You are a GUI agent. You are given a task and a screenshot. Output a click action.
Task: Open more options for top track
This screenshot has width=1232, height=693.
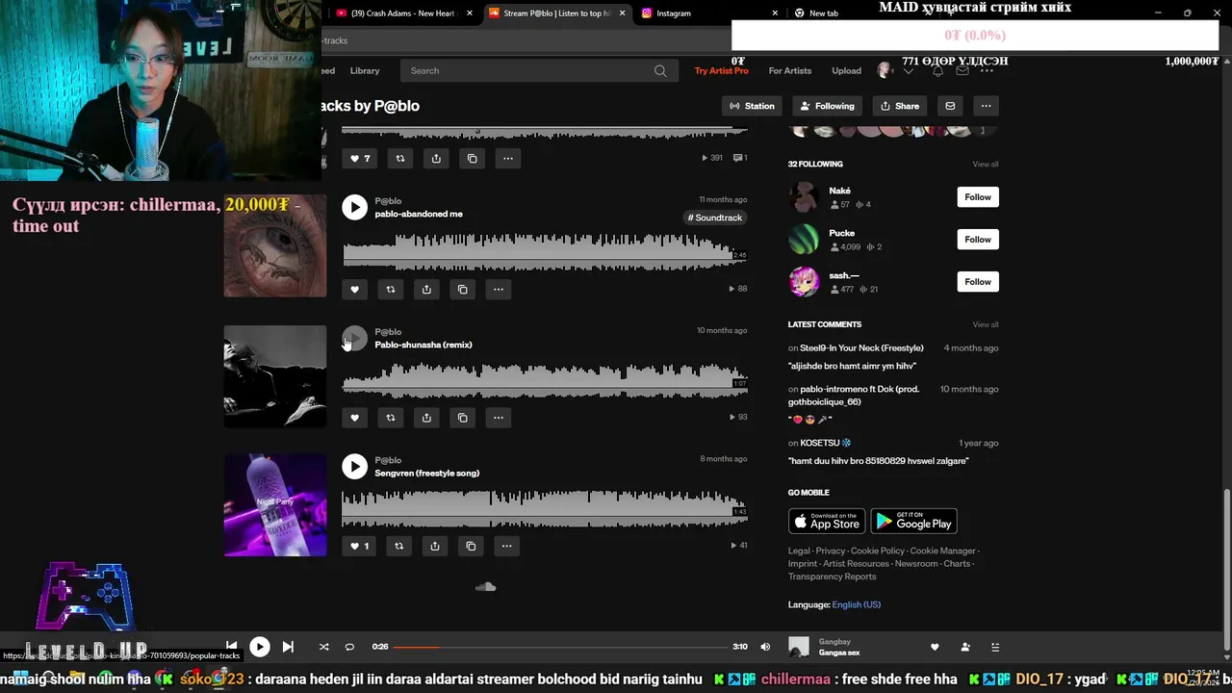(x=508, y=158)
